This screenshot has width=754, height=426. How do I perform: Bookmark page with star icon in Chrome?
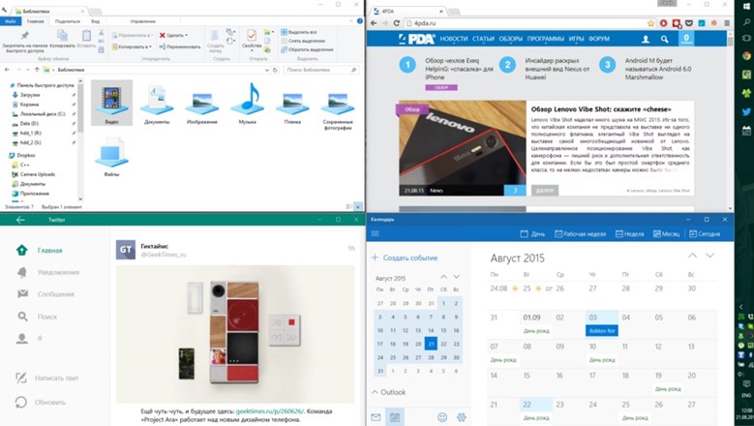pos(650,23)
